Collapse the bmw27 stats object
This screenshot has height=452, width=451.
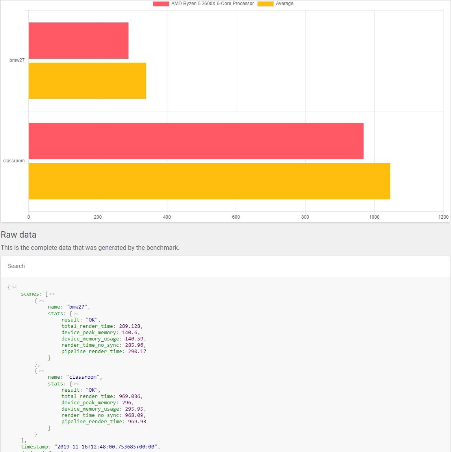(76, 314)
